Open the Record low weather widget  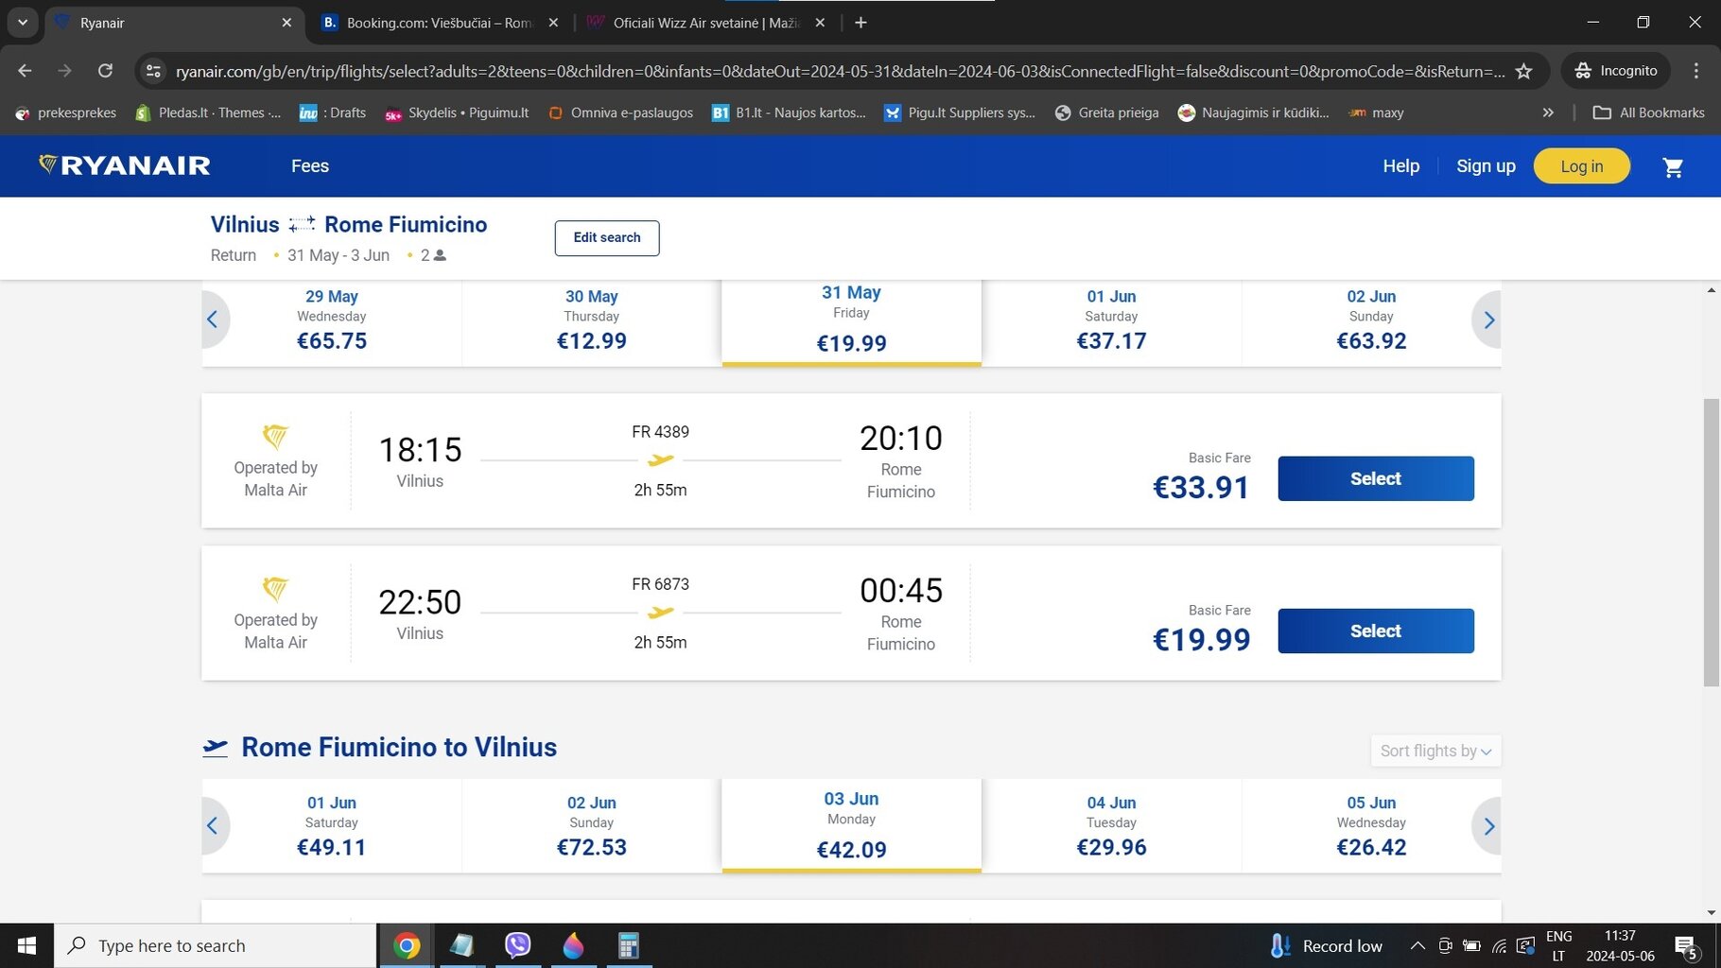[1326, 945]
